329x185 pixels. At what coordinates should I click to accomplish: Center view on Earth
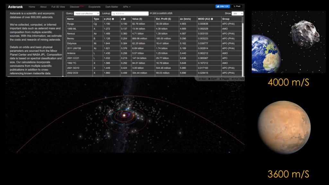(x=212, y=79)
